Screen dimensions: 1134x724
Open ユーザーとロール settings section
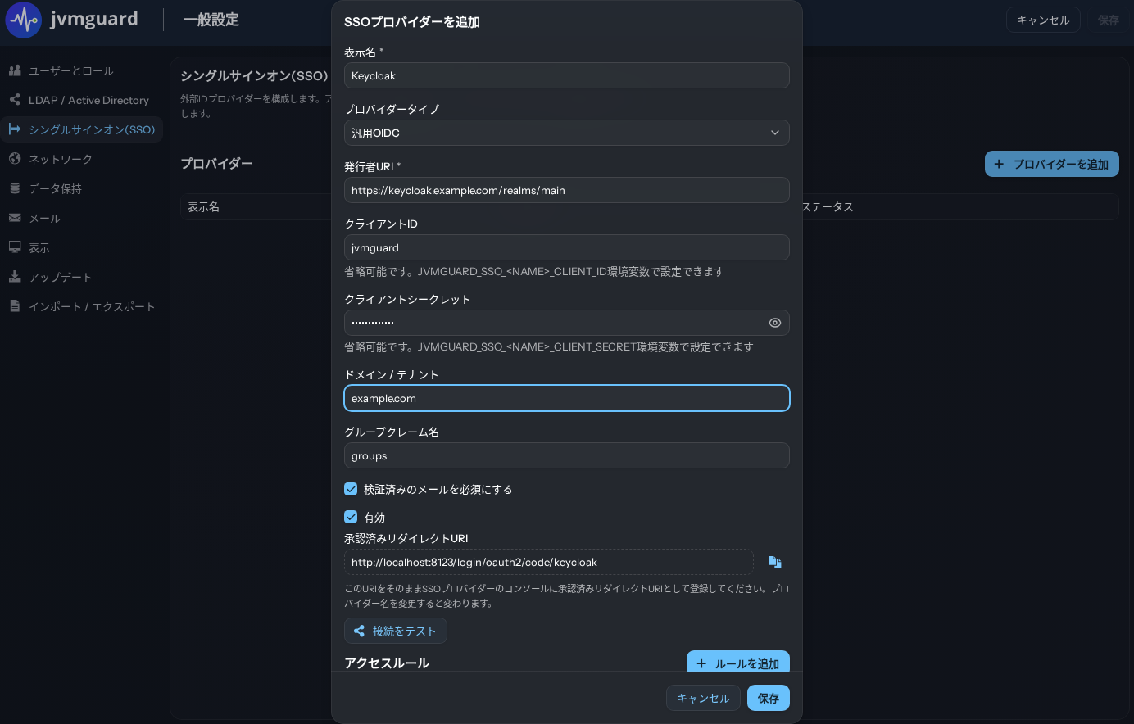pos(82,70)
